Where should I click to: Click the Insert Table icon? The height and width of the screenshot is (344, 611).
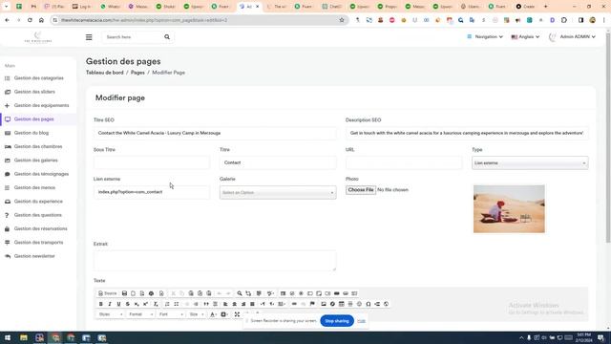(342, 304)
